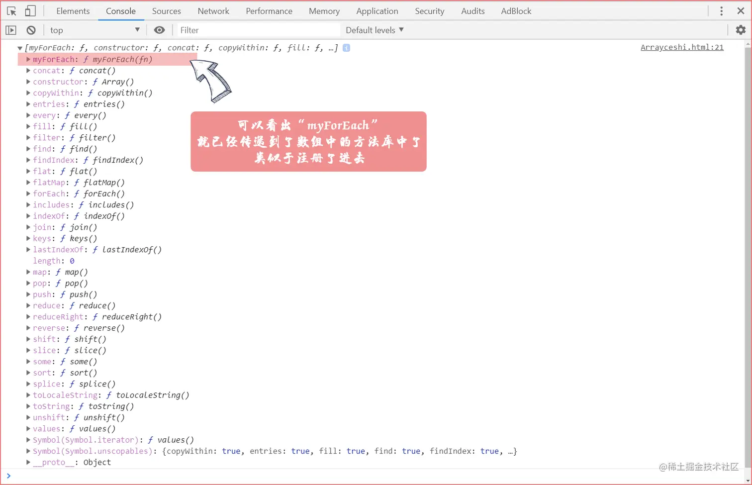Open the Default levels dropdown
The height and width of the screenshot is (485, 752).
point(374,30)
